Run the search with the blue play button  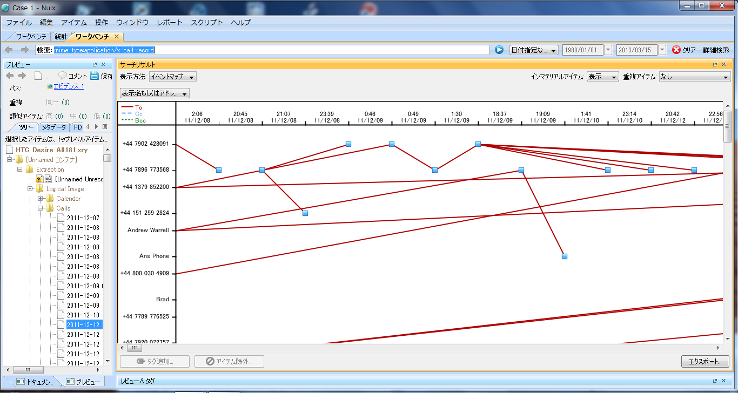point(499,50)
